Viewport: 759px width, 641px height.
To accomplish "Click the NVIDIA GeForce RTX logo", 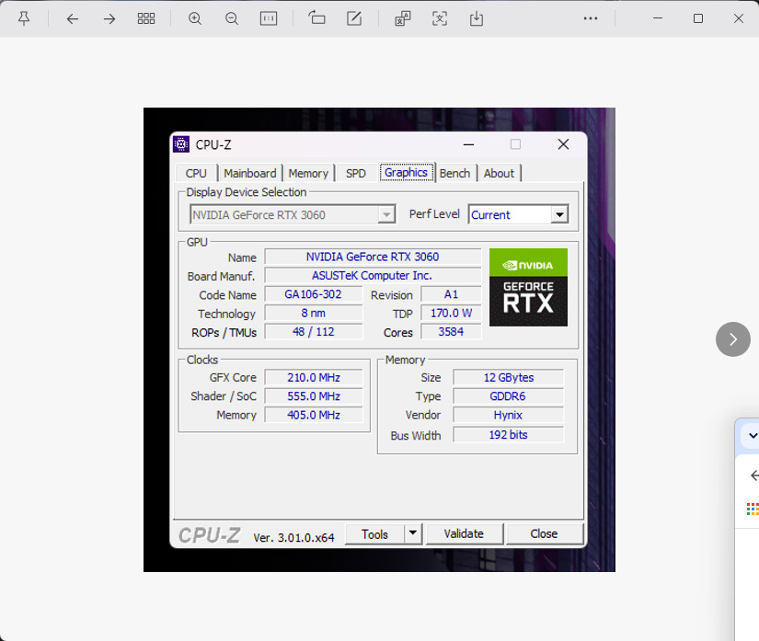I will coord(529,287).
